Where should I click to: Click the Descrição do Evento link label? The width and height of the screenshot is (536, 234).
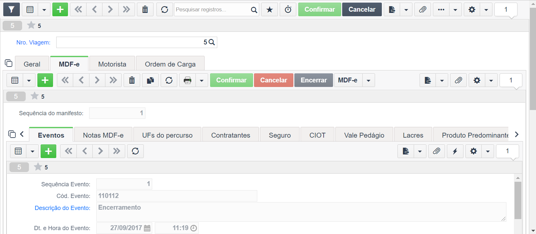coord(62,208)
